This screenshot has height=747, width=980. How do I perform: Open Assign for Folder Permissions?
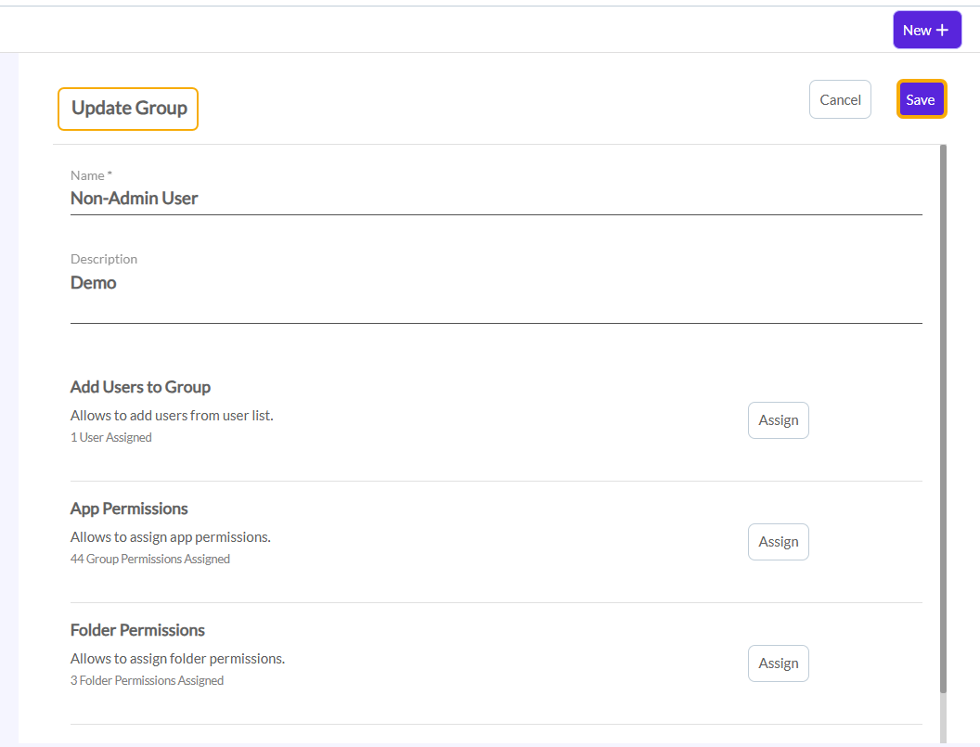click(778, 663)
